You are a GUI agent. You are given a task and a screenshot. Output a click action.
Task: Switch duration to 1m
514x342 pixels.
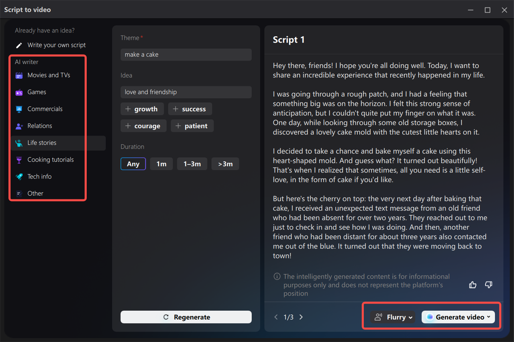[x=161, y=163]
